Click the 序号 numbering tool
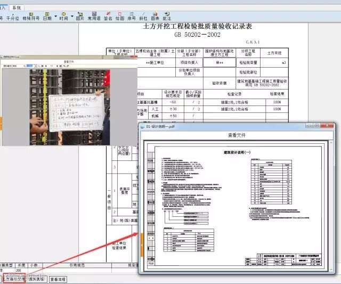 [x=132, y=17]
